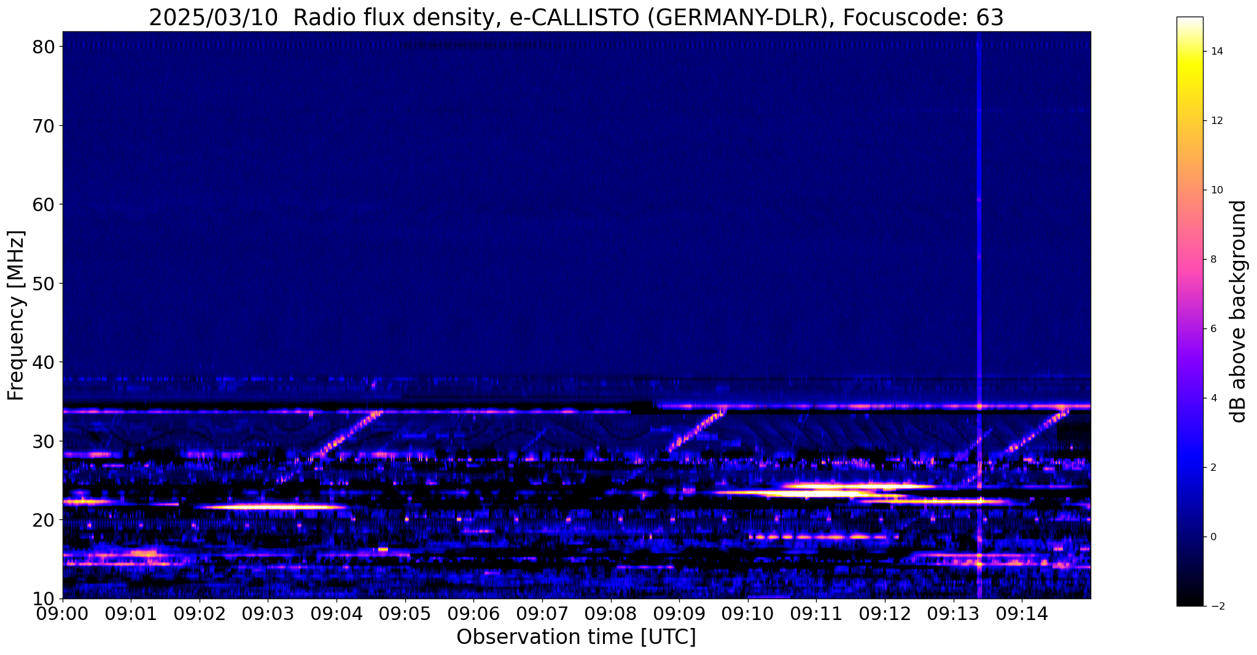
Task: Click the colorbar tick label 14
Action: click(x=1216, y=52)
